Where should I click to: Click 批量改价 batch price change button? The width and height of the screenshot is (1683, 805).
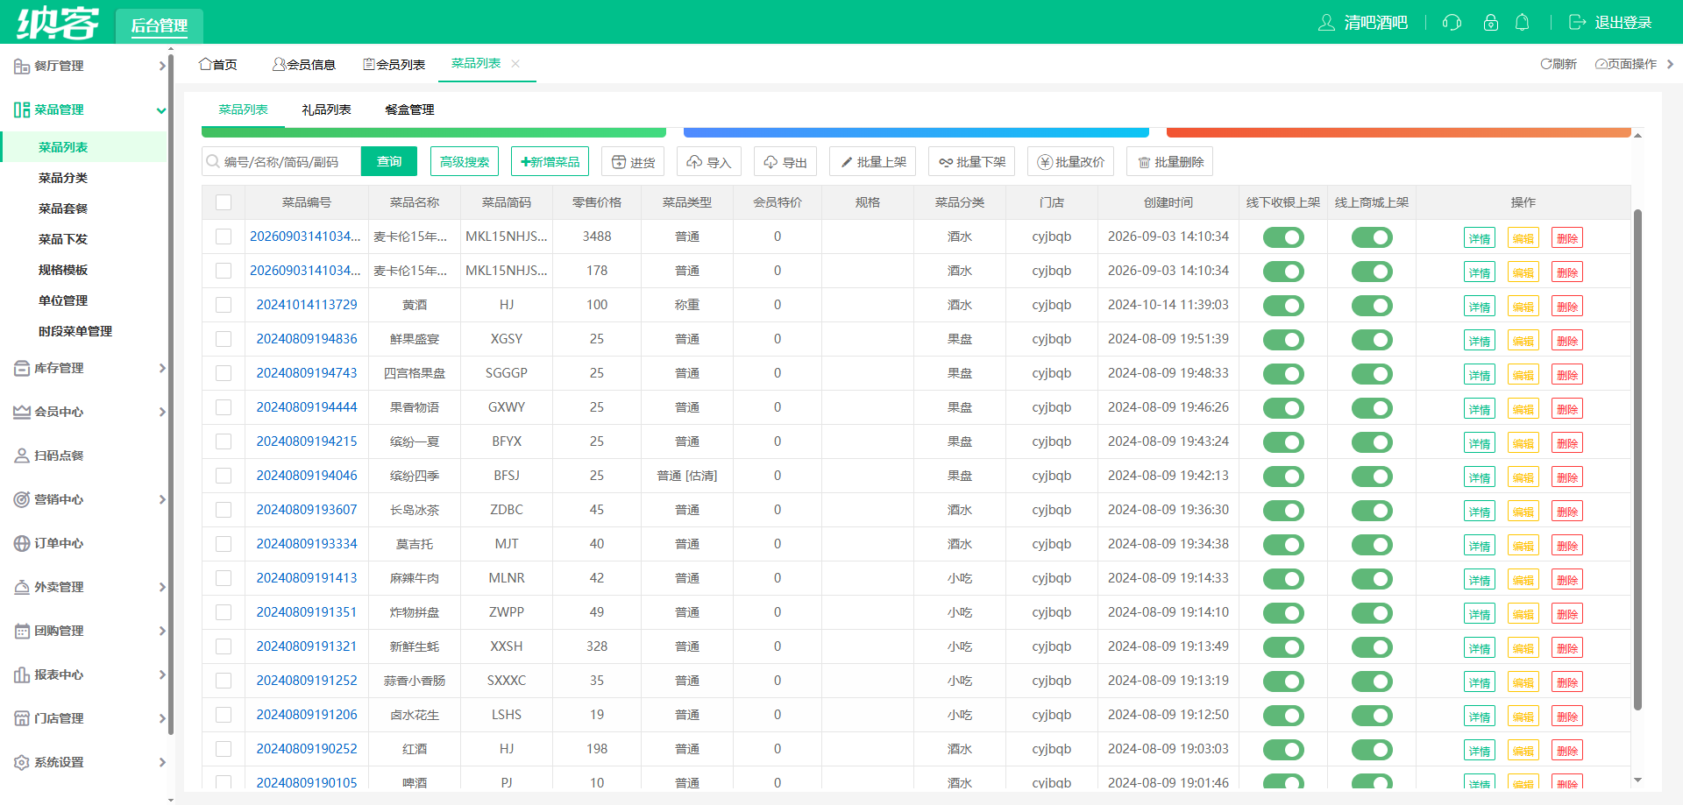[x=1071, y=162]
